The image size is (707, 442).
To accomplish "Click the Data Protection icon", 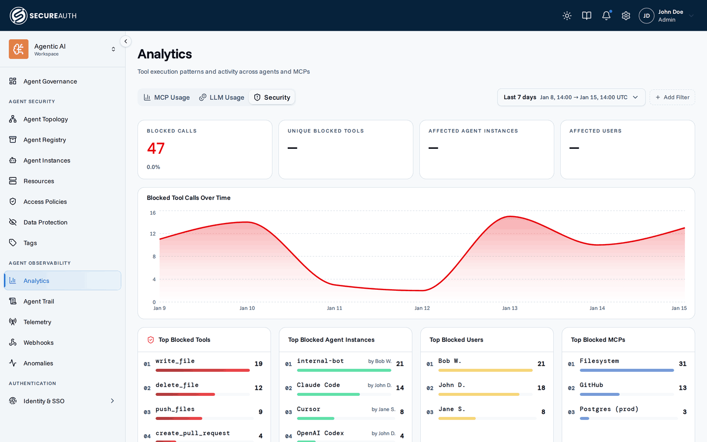I will tap(13, 222).
